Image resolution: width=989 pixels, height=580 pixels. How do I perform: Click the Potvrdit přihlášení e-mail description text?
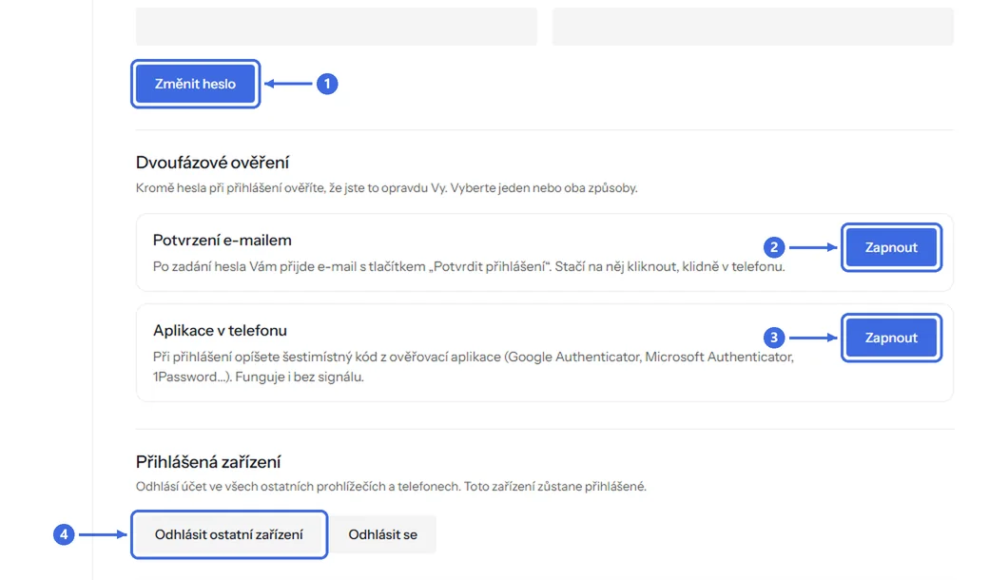coord(469,266)
